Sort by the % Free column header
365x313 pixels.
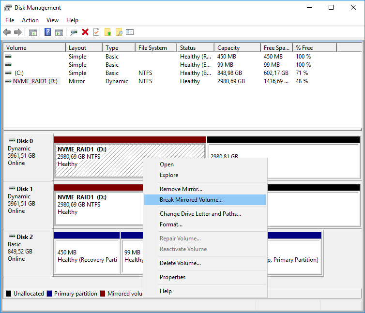315,48
